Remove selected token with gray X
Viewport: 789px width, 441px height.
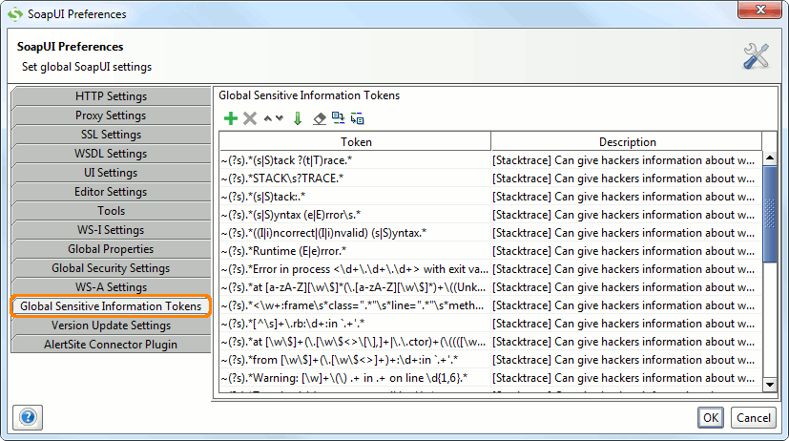[250, 118]
